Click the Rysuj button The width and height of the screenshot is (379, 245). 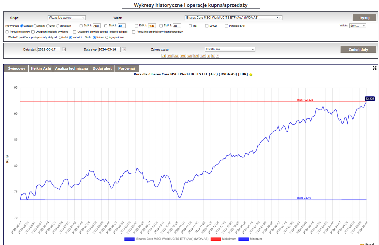coord(365,18)
